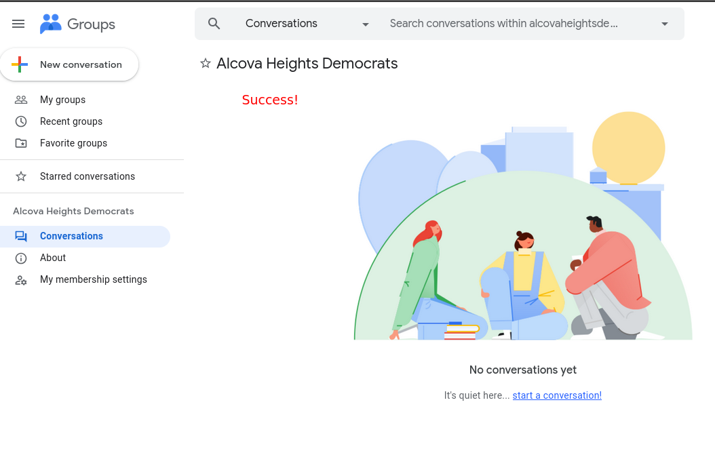Click the membership settings gear icon
The width and height of the screenshot is (715, 453).
21,279
